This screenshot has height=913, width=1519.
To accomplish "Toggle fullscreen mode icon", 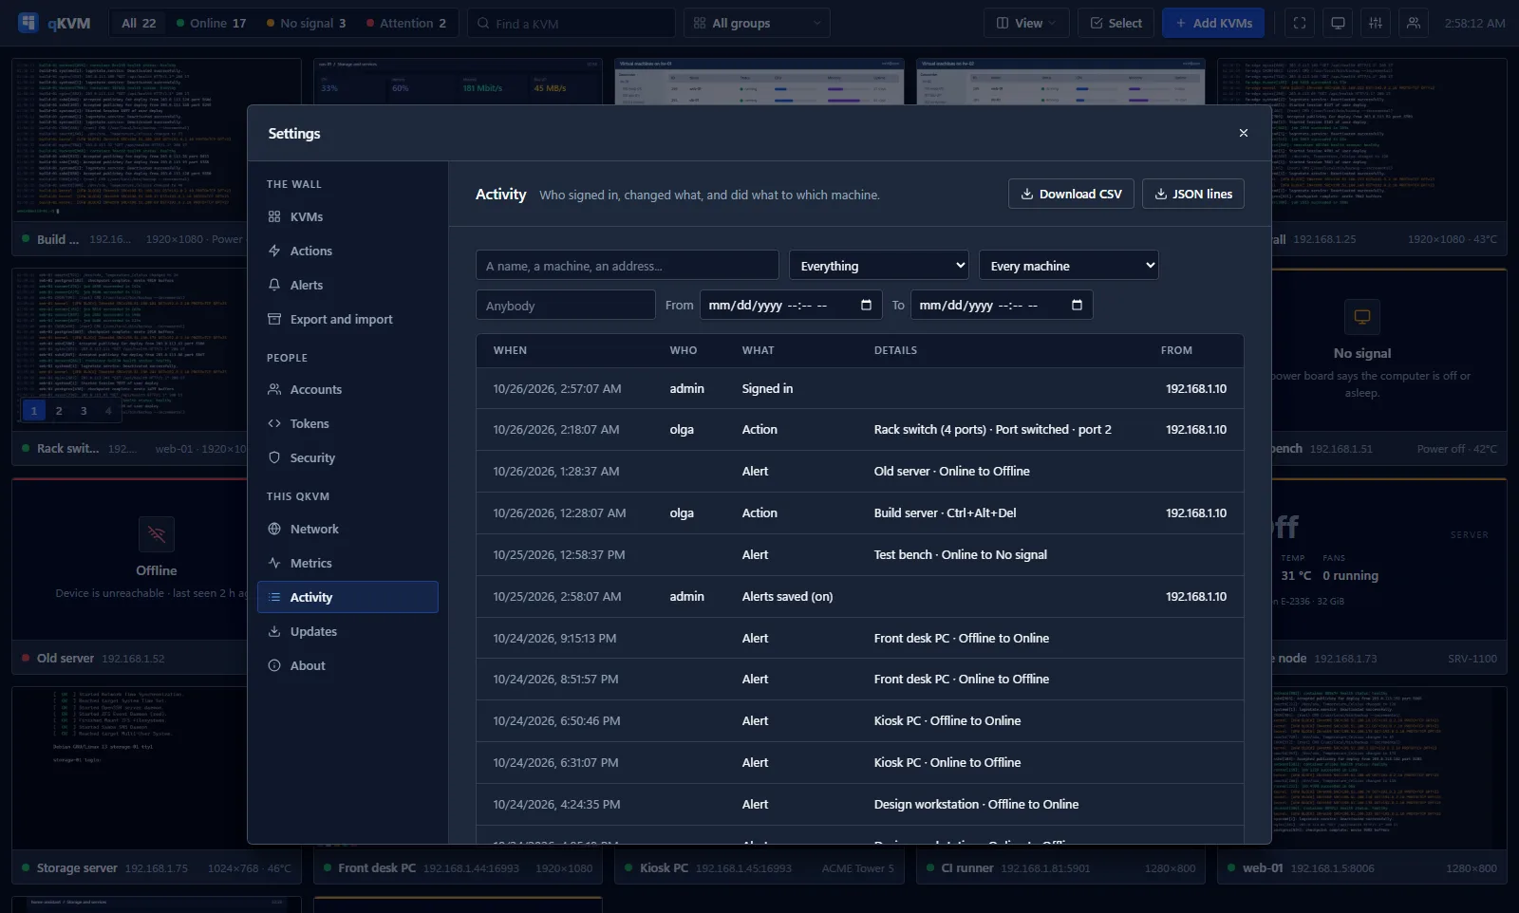I will (1300, 23).
